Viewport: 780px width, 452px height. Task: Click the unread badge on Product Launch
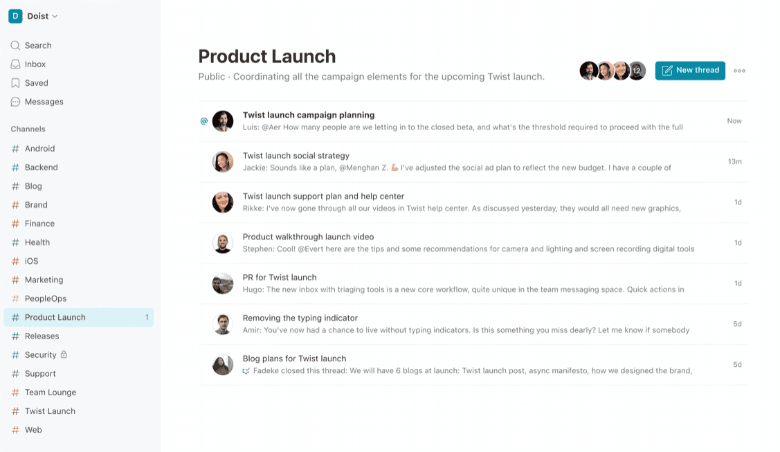(147, 317)
